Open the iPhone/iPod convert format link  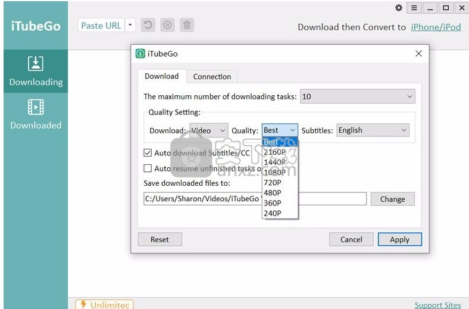click(436, 27)
